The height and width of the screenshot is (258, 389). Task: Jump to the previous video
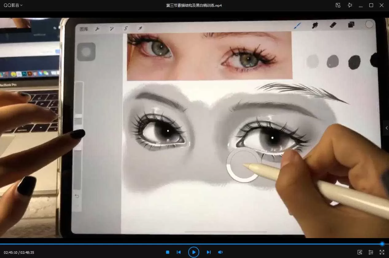coord(179,252)
